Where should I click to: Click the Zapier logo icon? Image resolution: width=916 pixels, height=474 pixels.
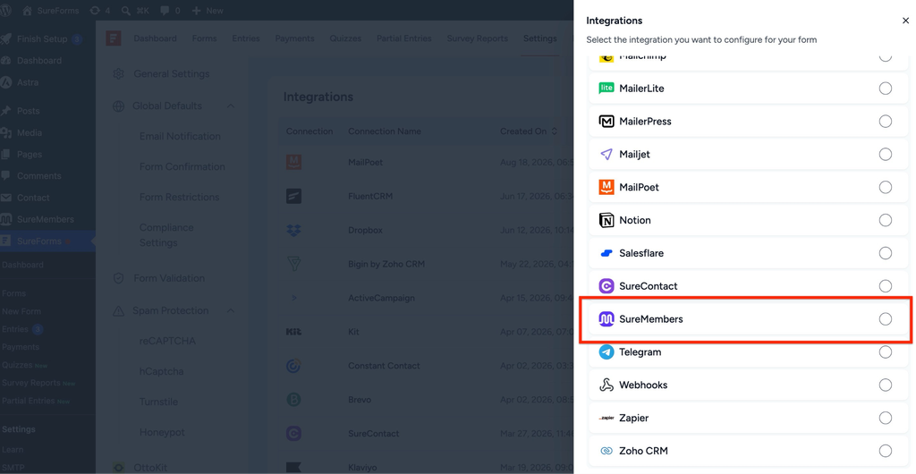pyautogui.click(x=606, y=418)
